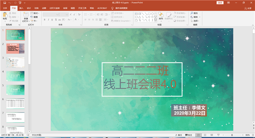
Task: Select the isosceles triangle shape in gallery
Action: coord(140,17)
